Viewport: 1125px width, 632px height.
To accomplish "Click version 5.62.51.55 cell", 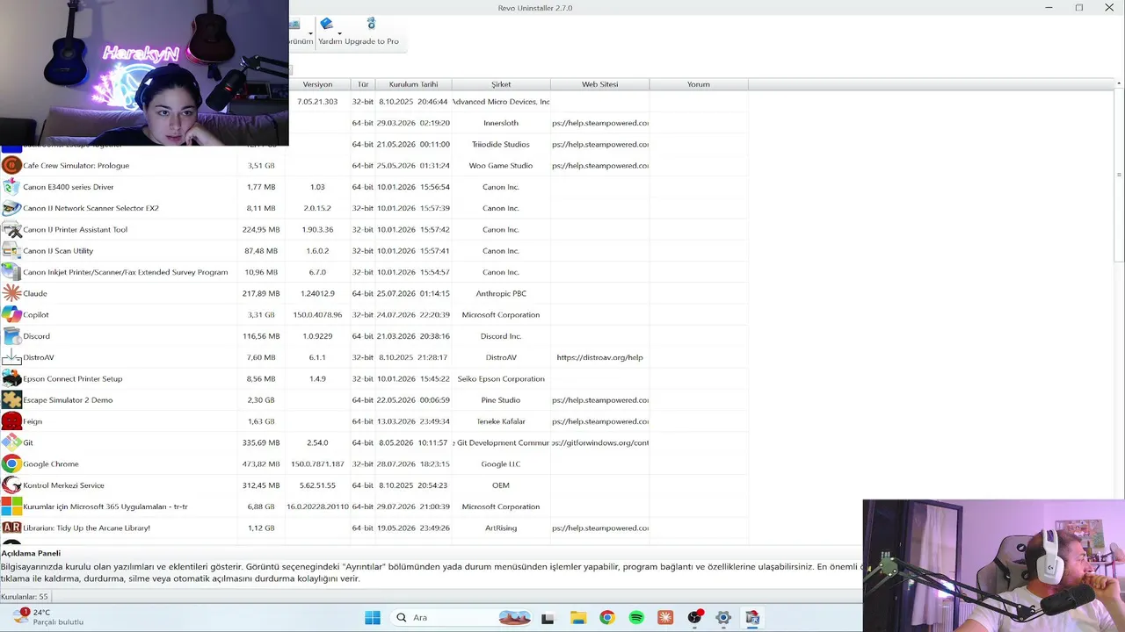I will (x=317, y=485).
